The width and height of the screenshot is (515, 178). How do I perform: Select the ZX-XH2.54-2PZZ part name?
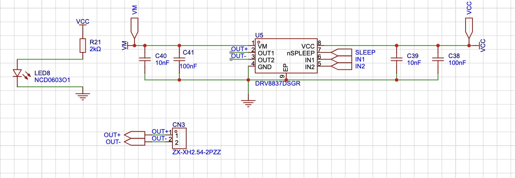tap(197, 152)
